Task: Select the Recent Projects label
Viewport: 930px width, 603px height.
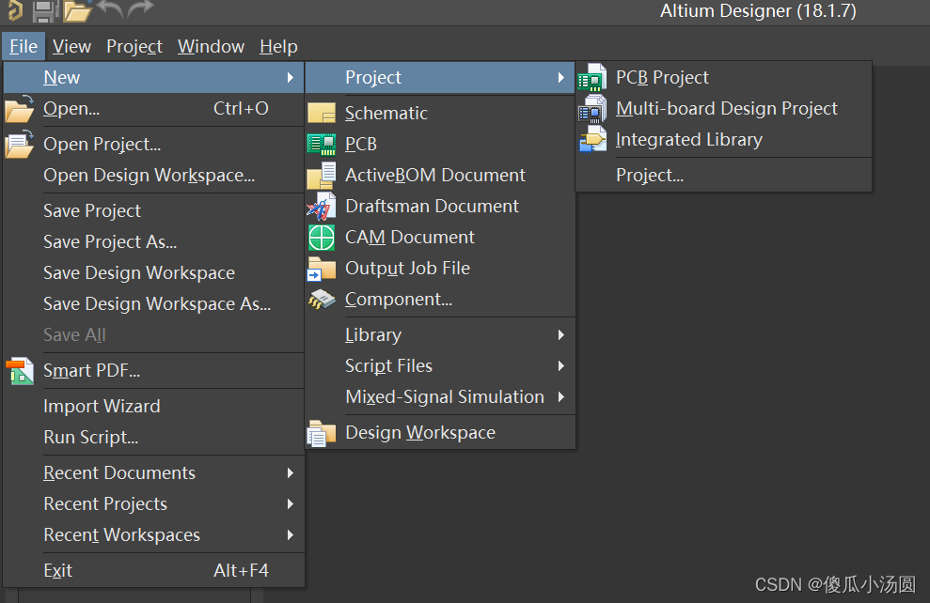Action: click(105, 504)
